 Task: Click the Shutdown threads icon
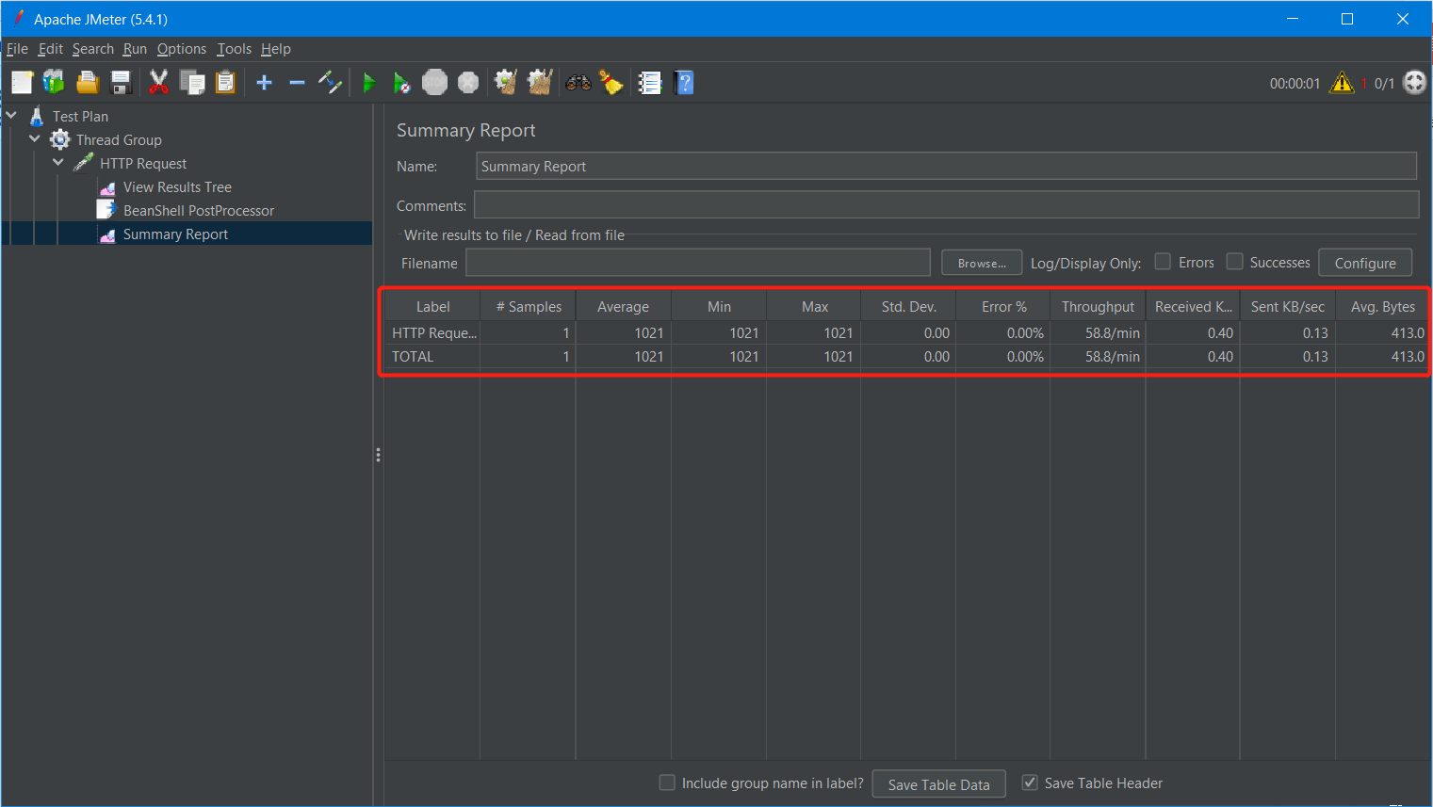pyautogui.click(x=468, y=83)
